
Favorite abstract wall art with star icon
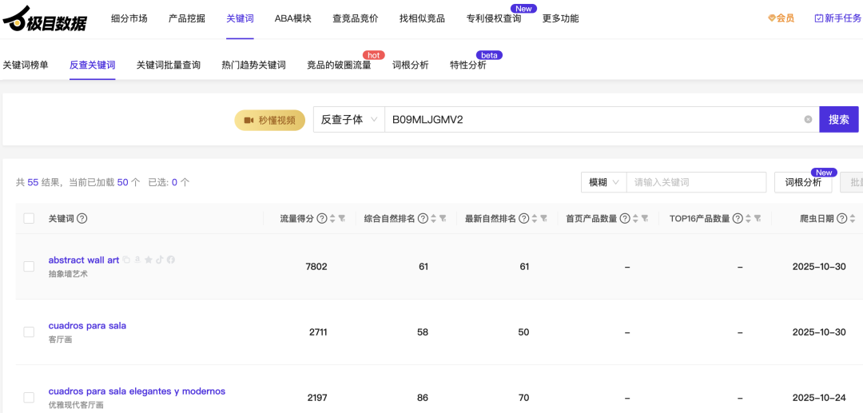click(x=148, y=260)
